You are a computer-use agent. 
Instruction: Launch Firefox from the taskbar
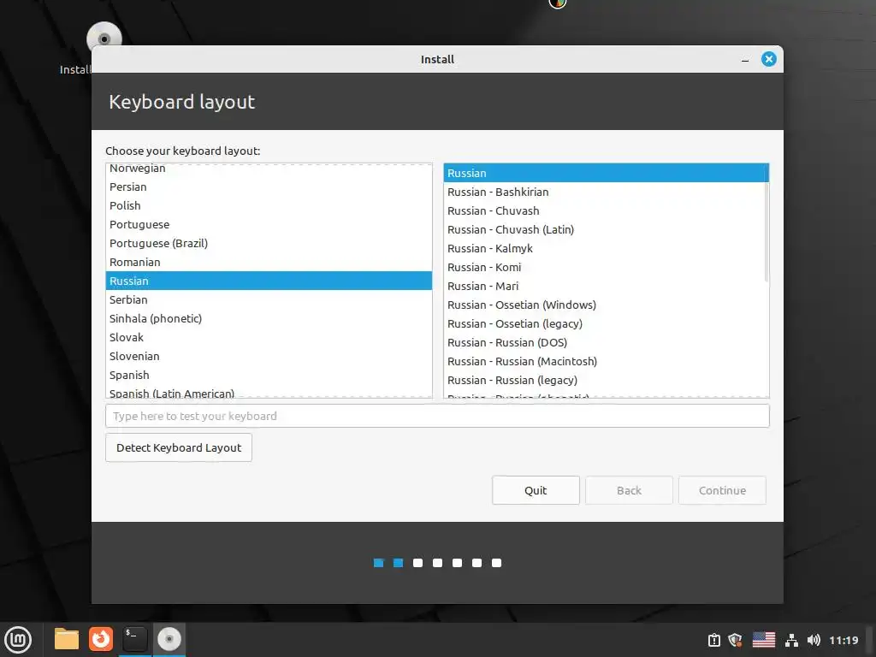[101, 639]
